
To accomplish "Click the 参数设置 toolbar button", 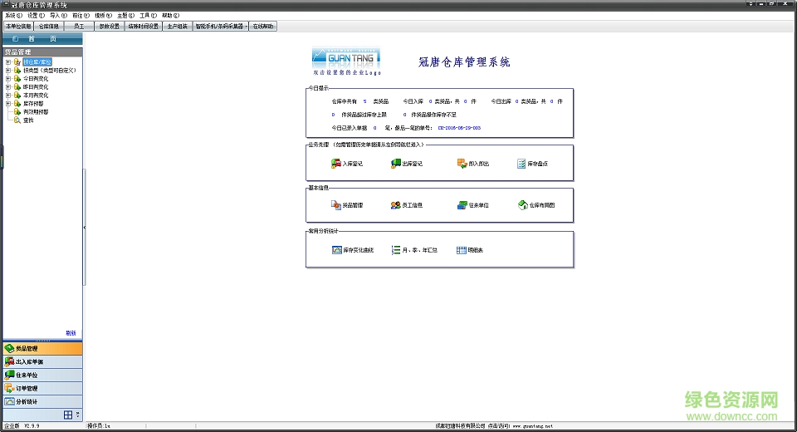I will [x=110, y=27].
